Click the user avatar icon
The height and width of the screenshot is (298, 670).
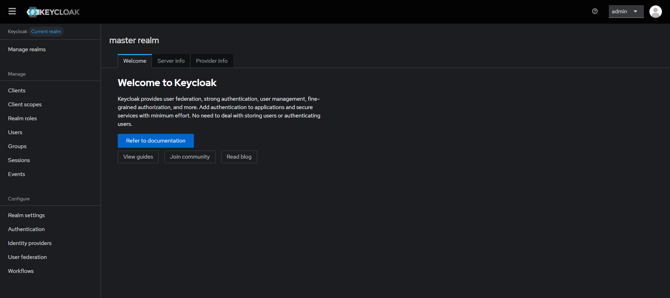[655, 12]
